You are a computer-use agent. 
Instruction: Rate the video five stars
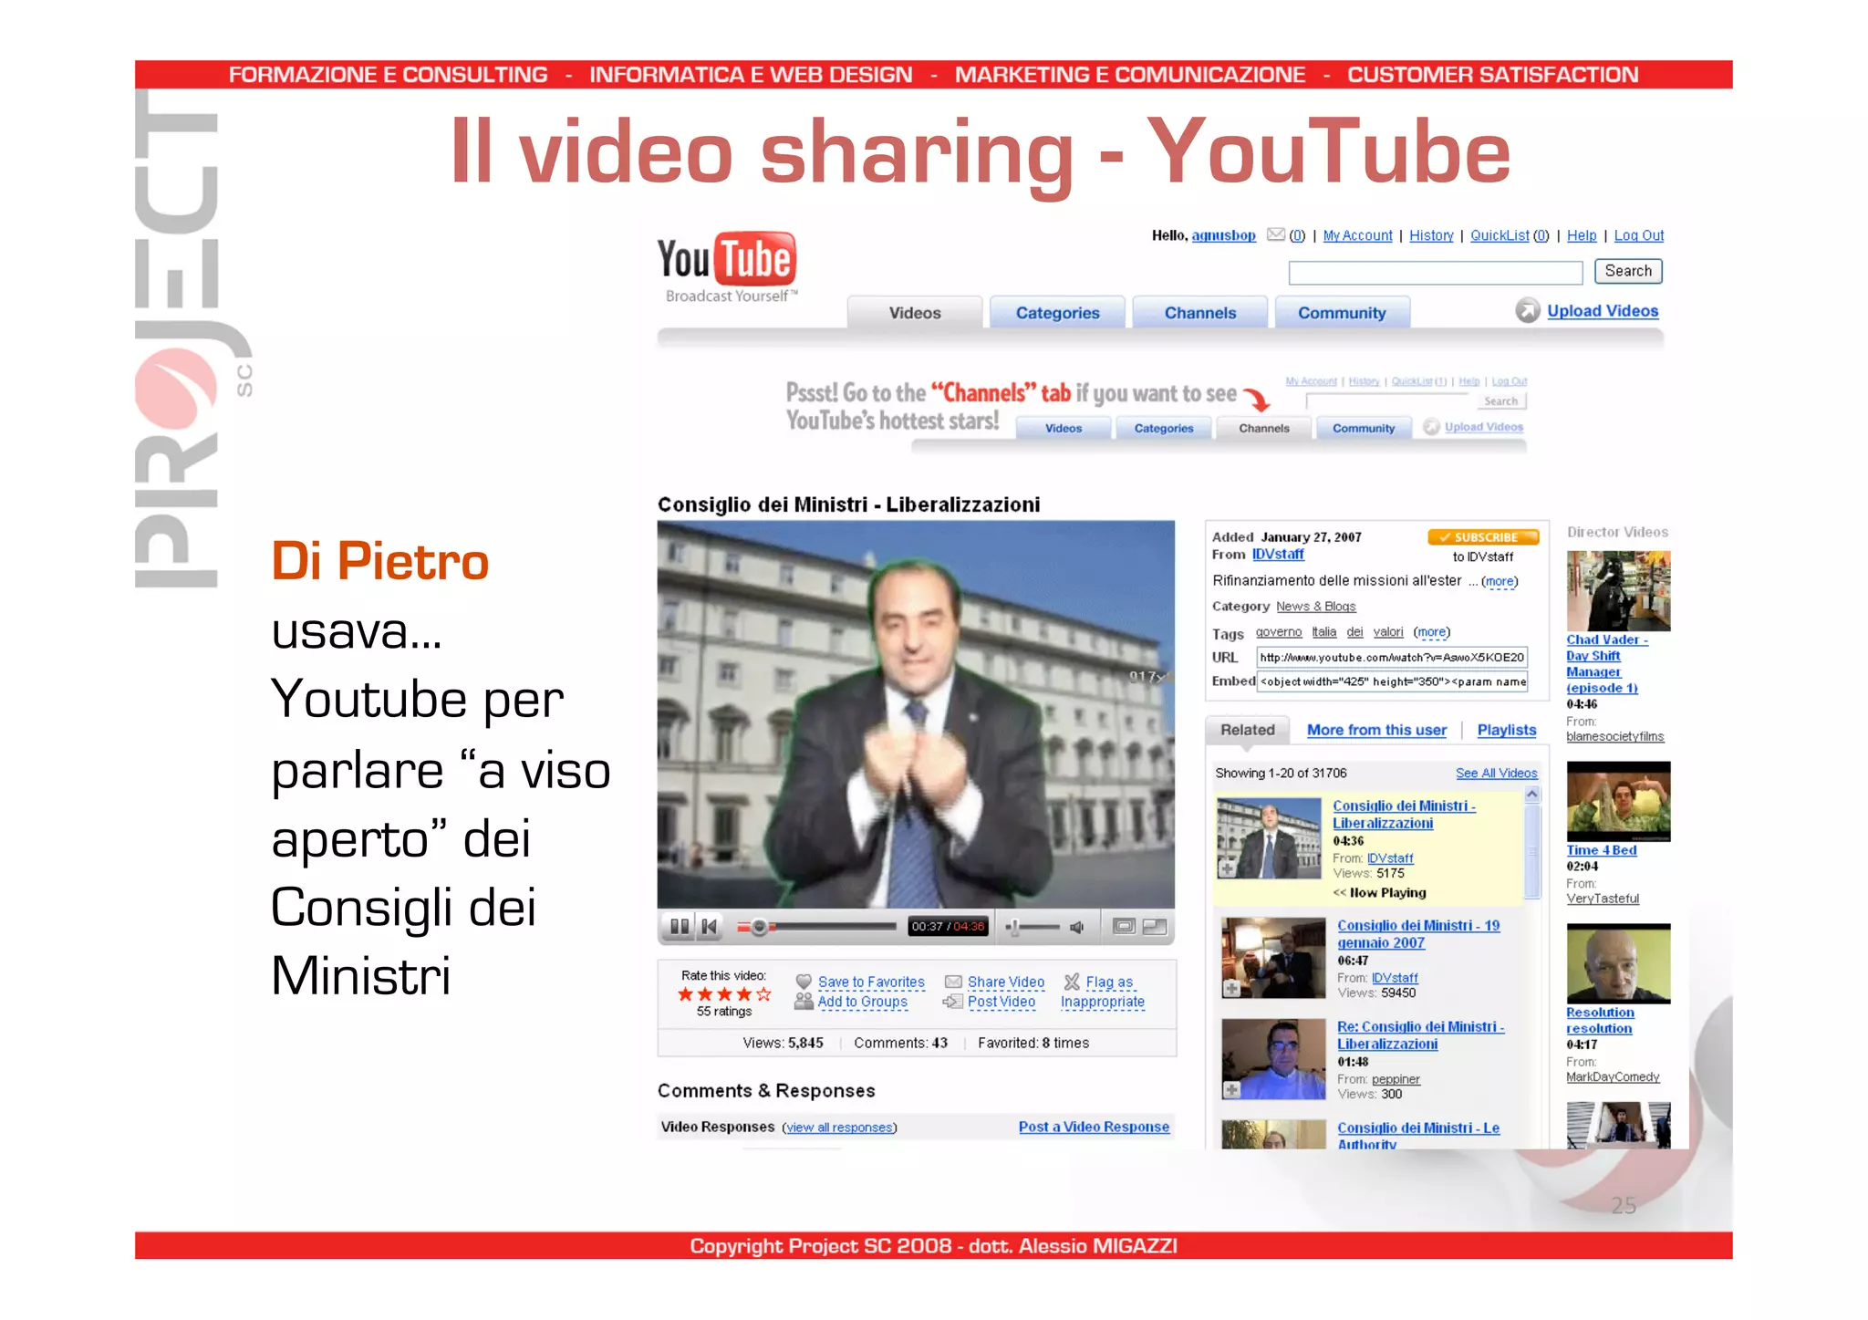(763, 994)
